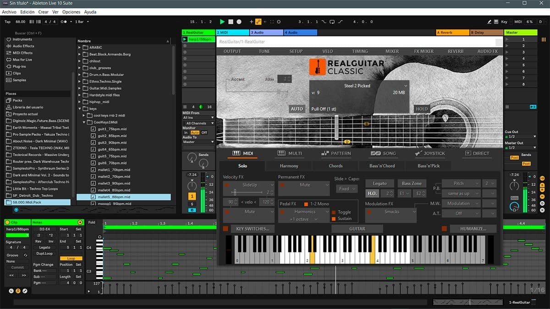Open the Opciones menu
The height and width of the screenshot is (309, 550).
tap(71, 12)
